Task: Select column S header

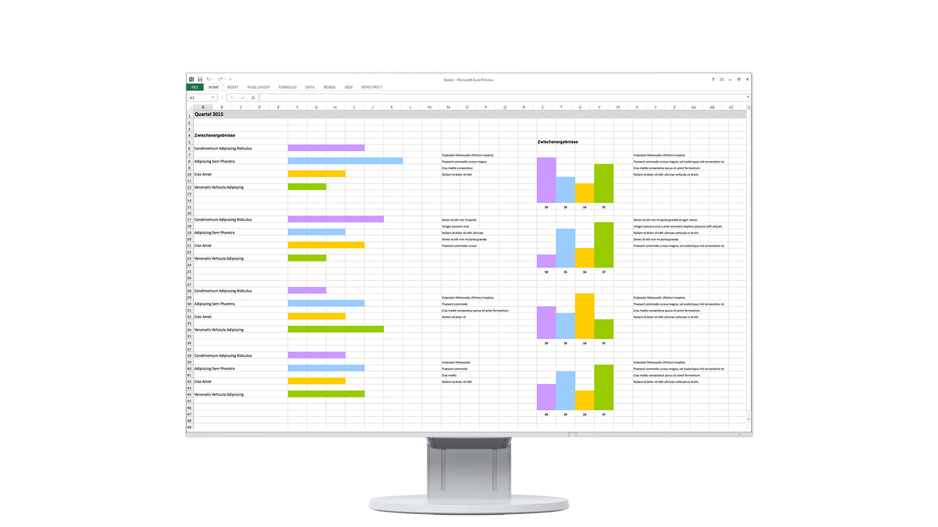Action: coord(542,107)
